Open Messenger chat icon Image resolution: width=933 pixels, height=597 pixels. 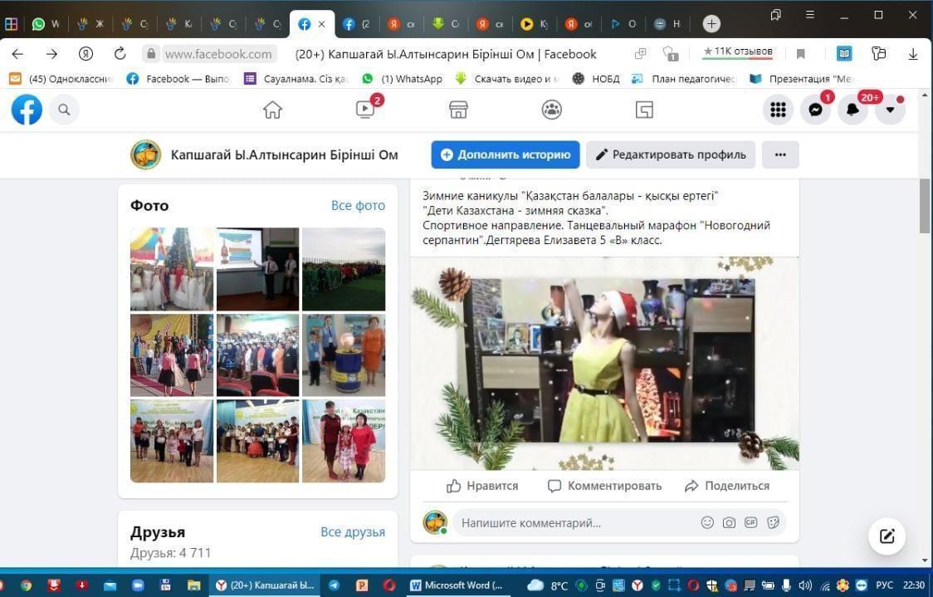(815, 110)
